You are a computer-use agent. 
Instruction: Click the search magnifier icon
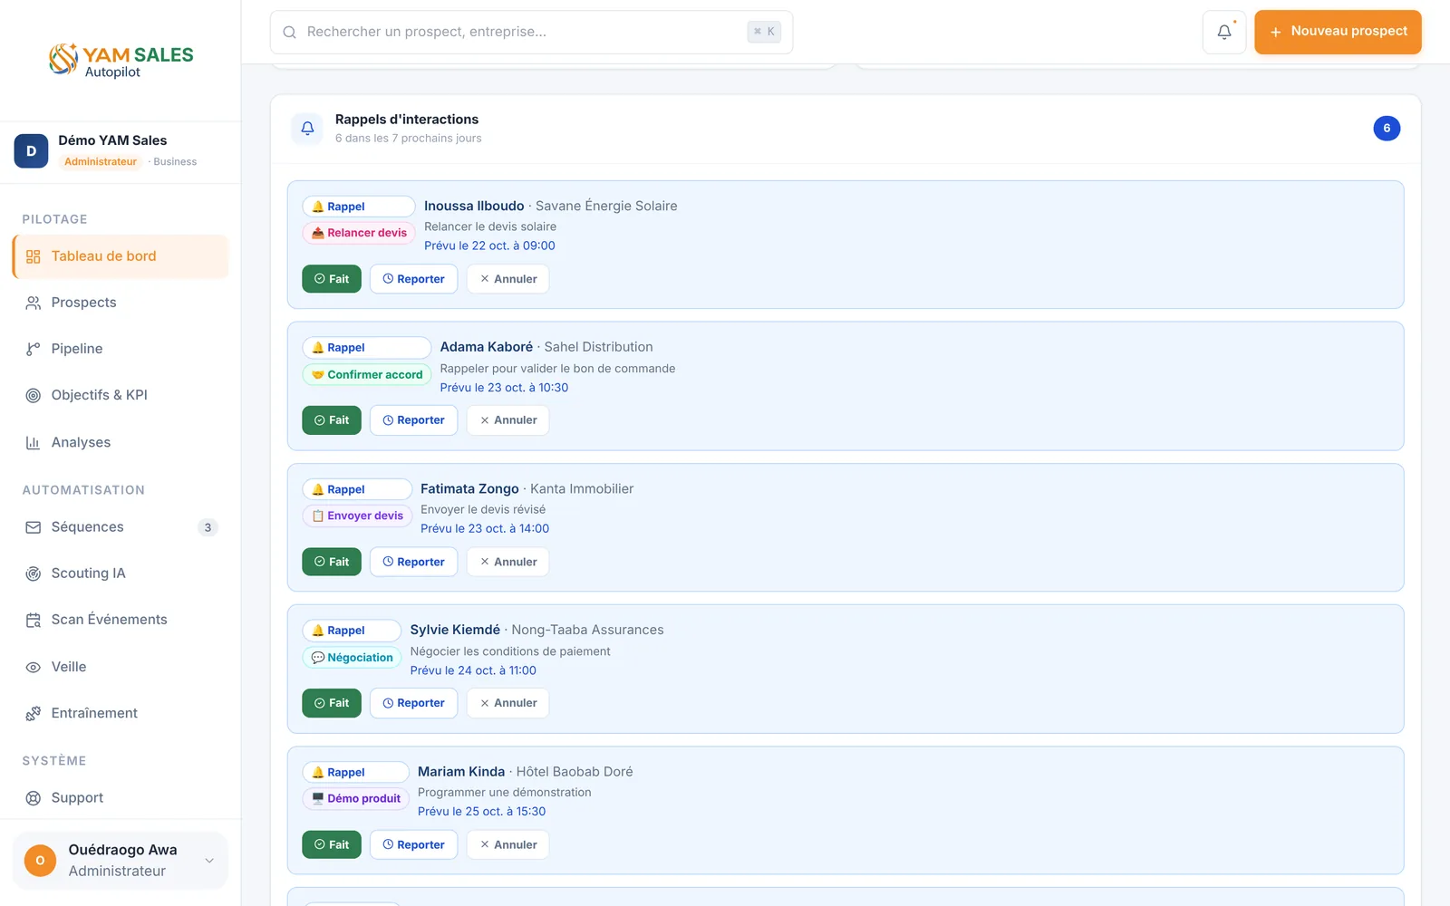click(x=290, y=32)
